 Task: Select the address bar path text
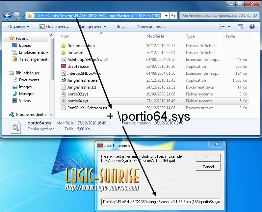97,16
